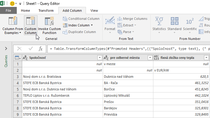210x118 pixels.
Task: Confirm the formula with the checkmark
Action: (x=31, y=49)
